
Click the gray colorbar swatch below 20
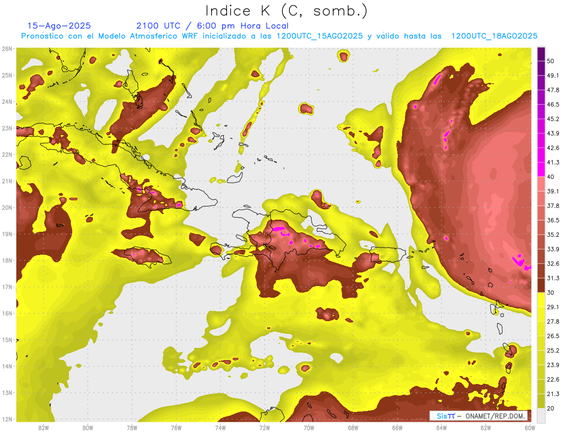click(x=541, y=415)
